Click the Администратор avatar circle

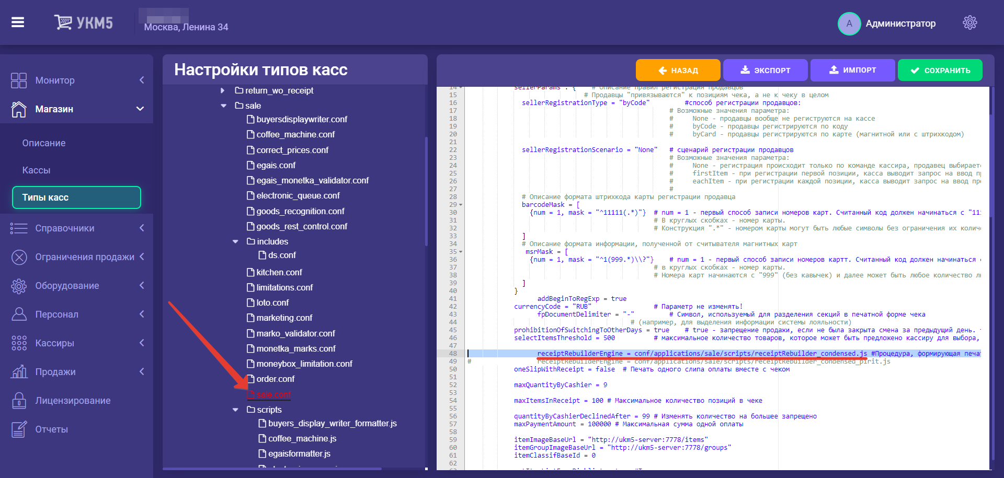(849, 24)
